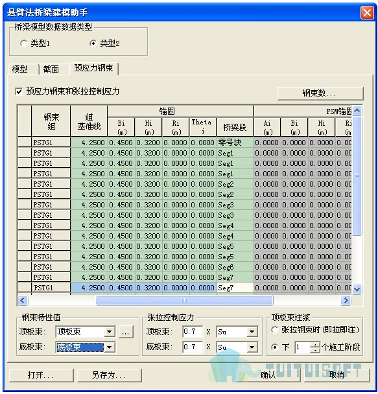Click the Theta i column header
The image size is (378, 394).
(203, 126)
